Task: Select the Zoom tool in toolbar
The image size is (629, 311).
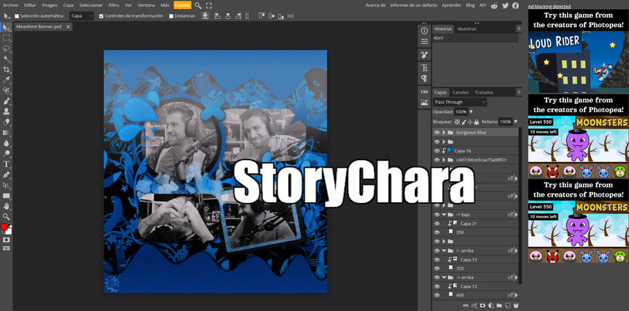Action: (7, 217)
